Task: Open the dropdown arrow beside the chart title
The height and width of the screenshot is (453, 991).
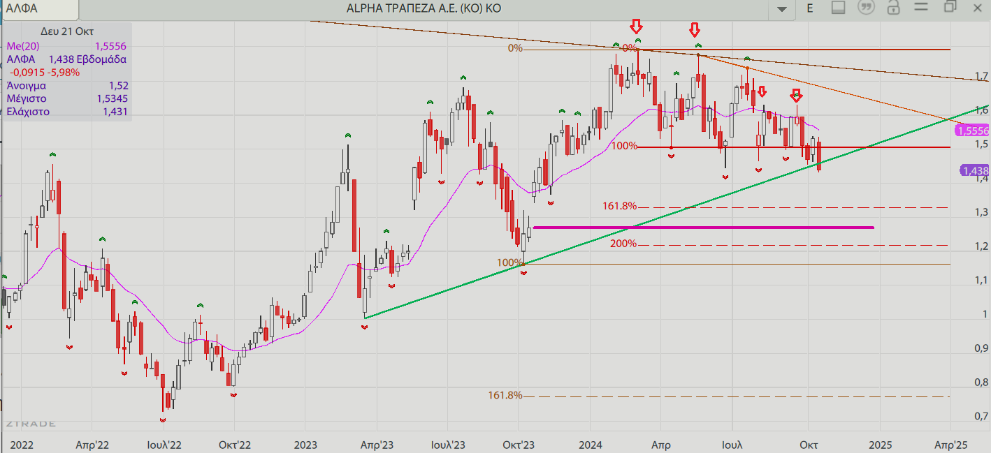Action: [x=781, y=9]
